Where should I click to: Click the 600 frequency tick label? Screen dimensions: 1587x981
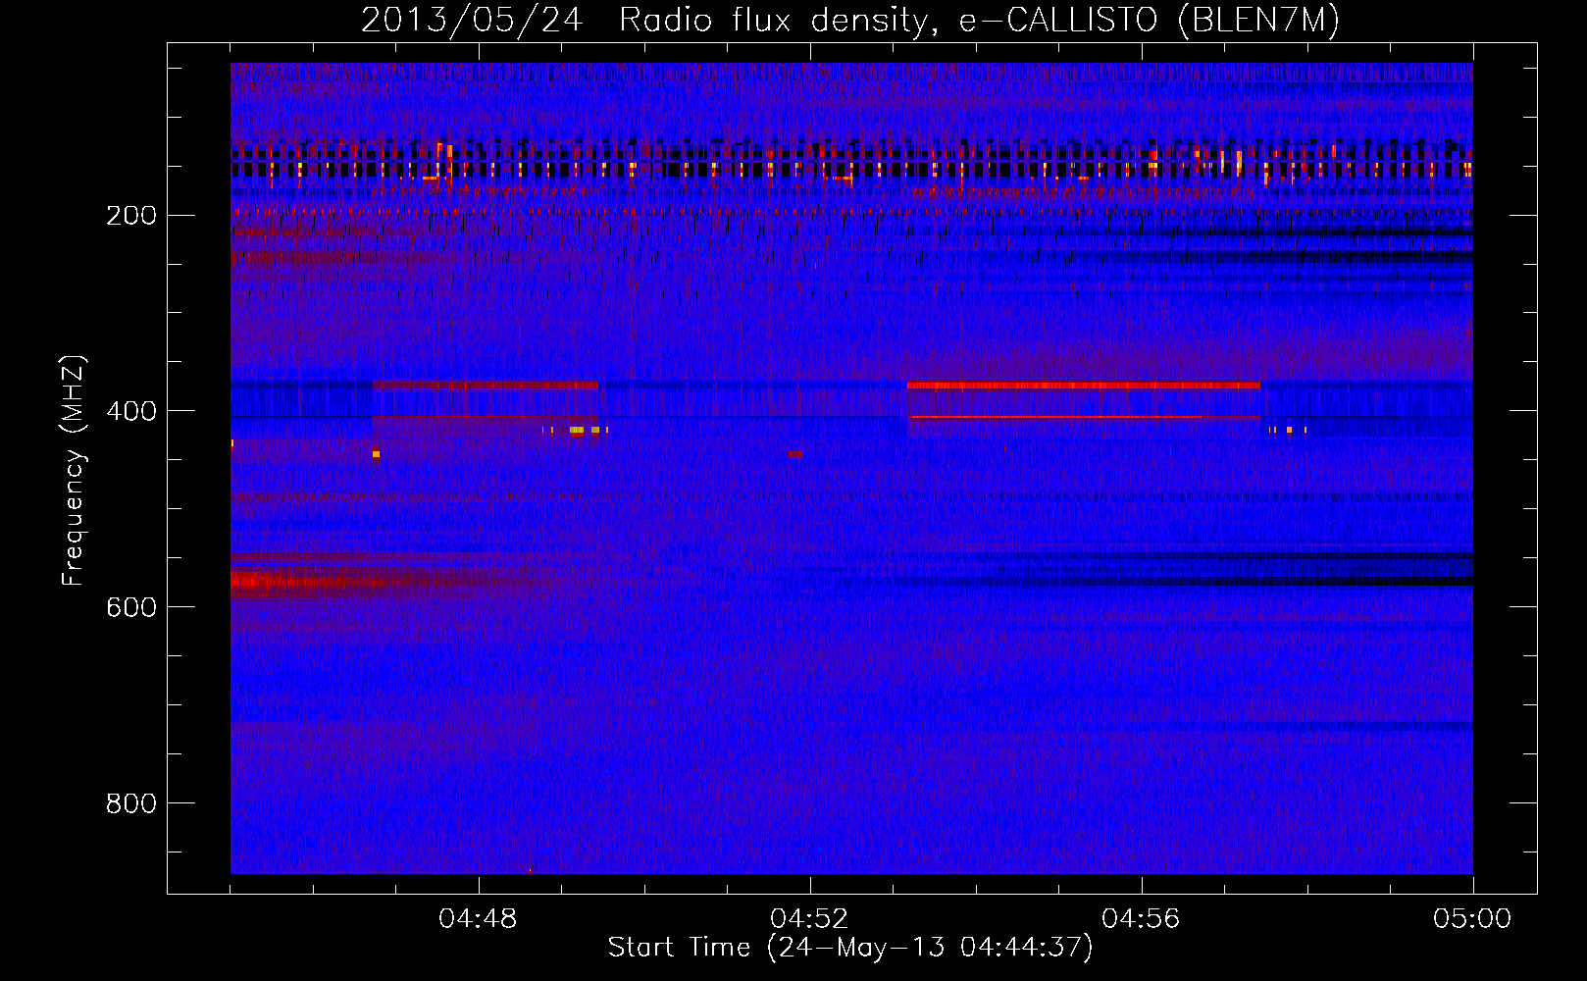(130, 607)
